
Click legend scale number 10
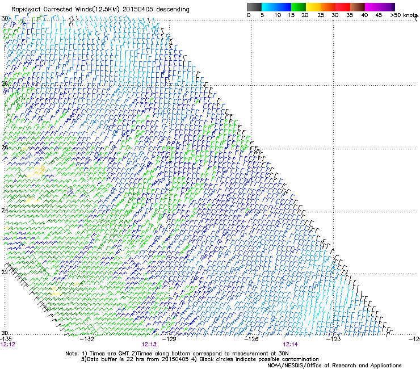click(x=278, y=15)
